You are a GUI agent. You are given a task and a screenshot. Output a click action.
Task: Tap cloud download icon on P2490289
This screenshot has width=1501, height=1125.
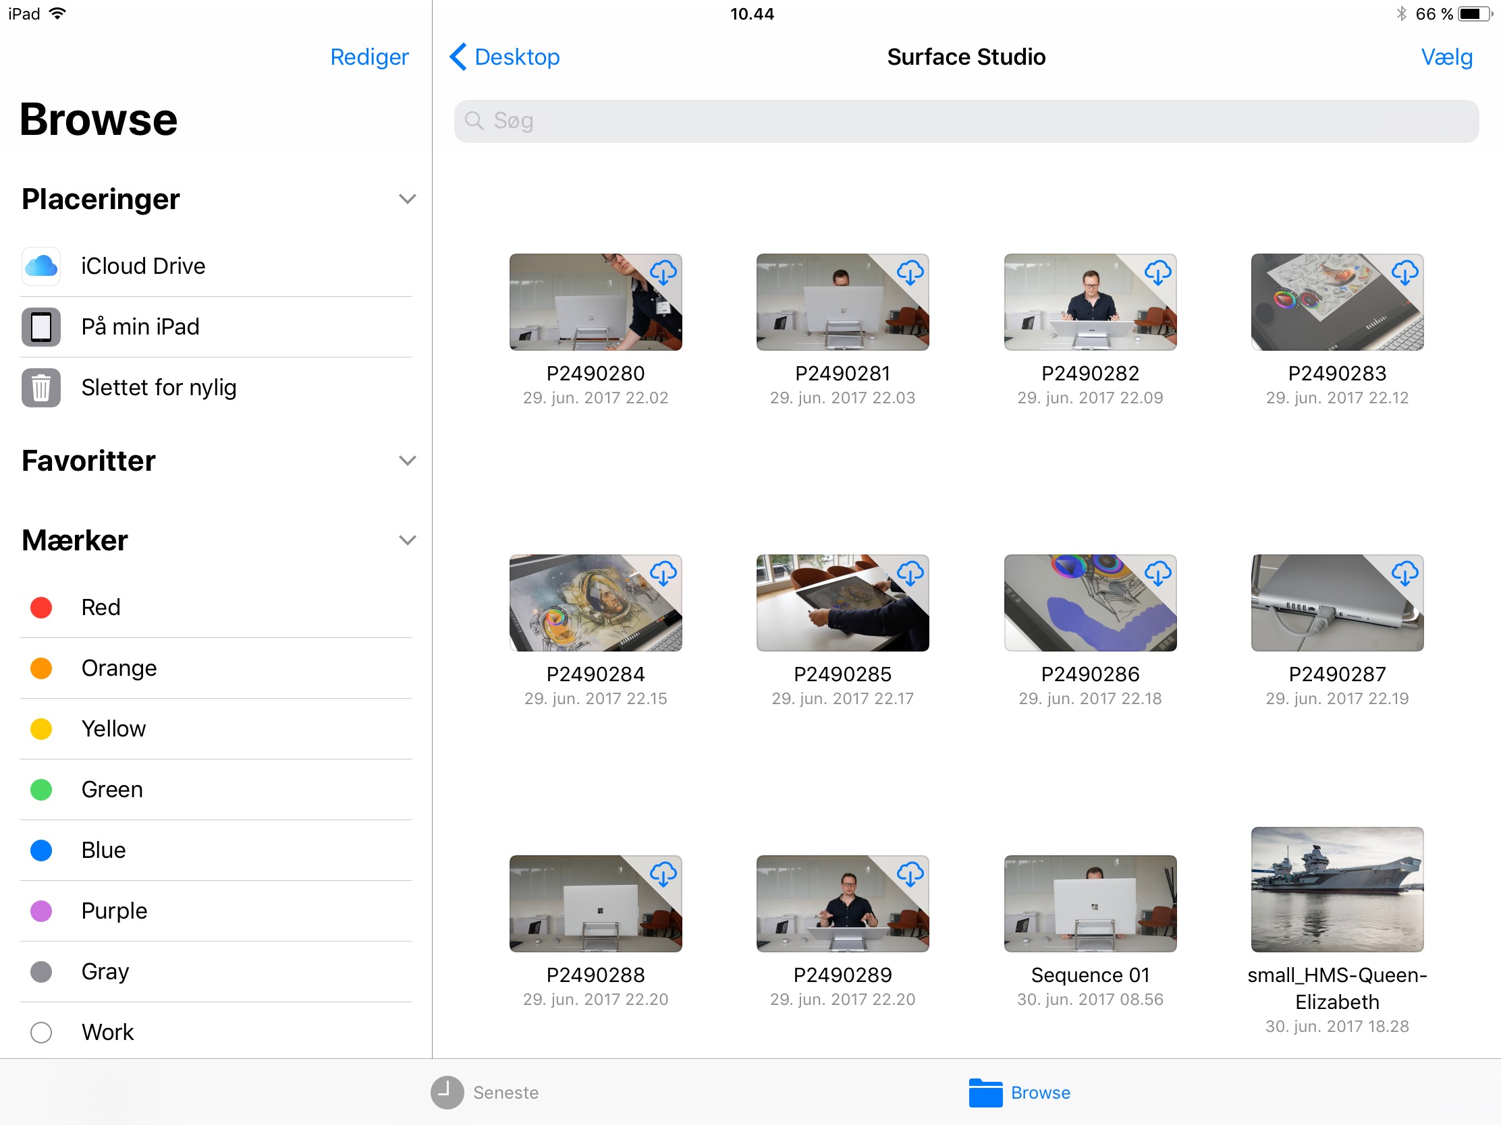coord(910,875)
